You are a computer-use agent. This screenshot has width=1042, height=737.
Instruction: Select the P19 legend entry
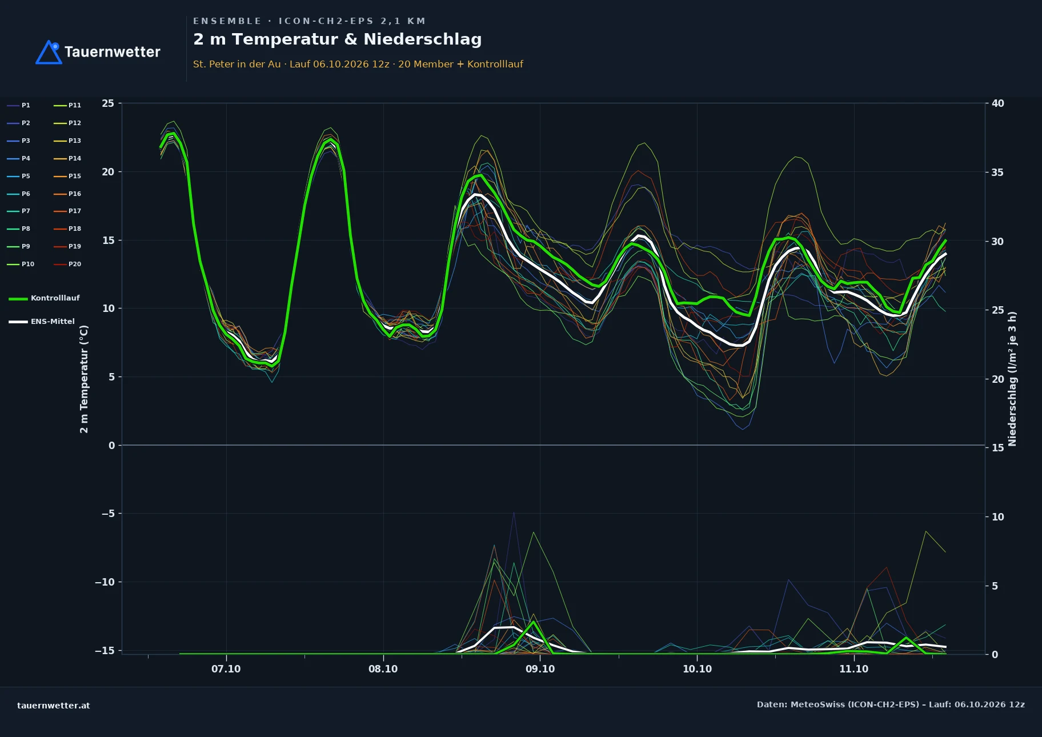67,247
